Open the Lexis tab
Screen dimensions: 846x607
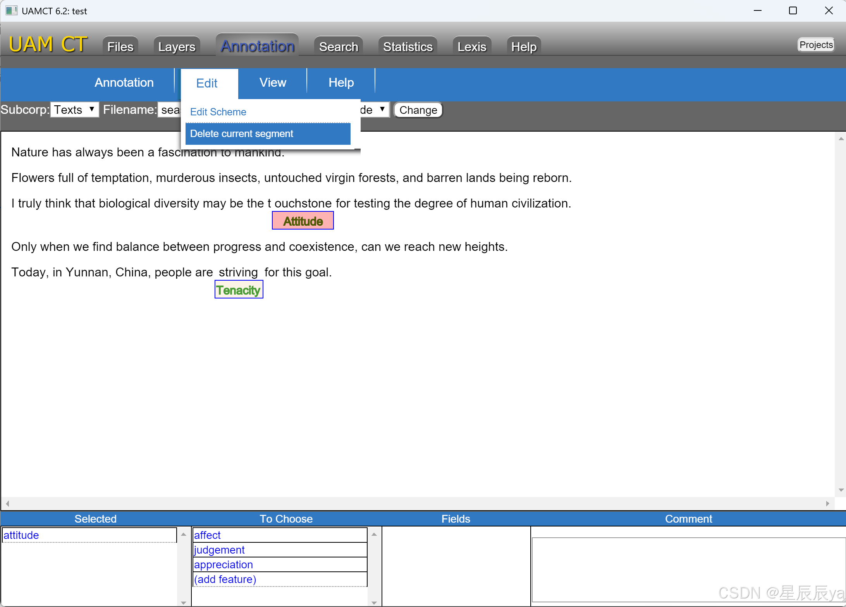click(471, 46)
